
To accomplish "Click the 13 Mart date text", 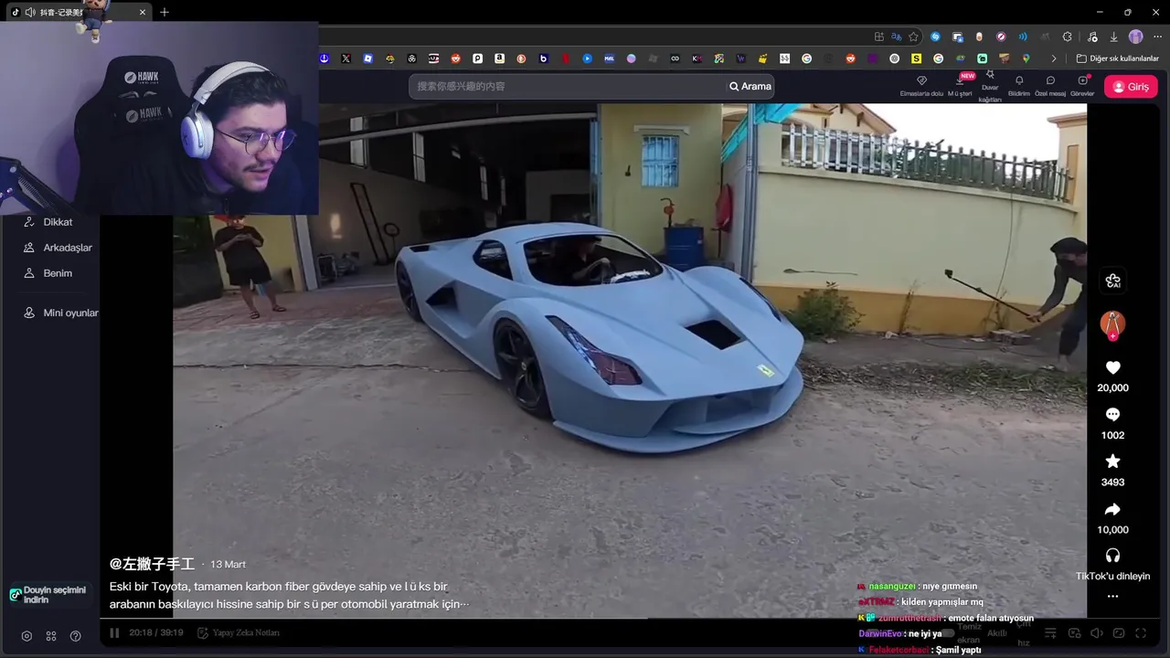I will click(x=228, y=565).
